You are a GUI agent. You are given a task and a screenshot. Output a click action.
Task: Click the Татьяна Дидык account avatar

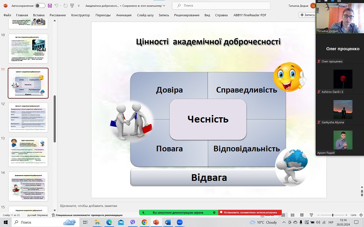click(313, 6)
